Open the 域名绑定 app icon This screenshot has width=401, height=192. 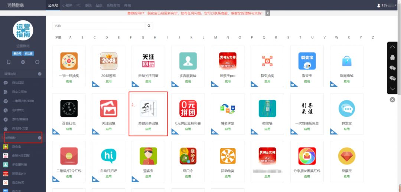coord(228,109)
